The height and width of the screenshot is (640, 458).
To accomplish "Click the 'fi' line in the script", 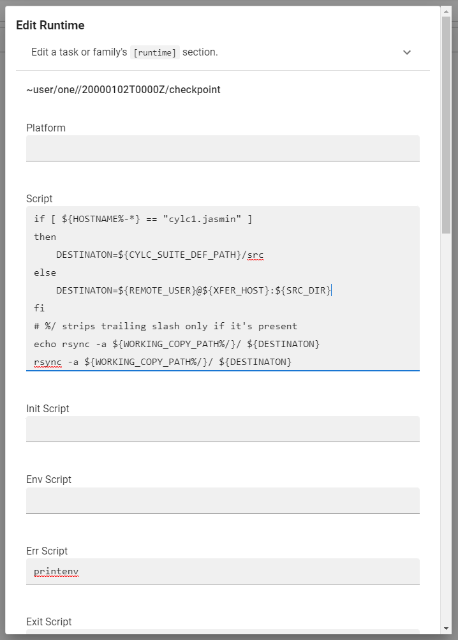I will tap(40, 308).
